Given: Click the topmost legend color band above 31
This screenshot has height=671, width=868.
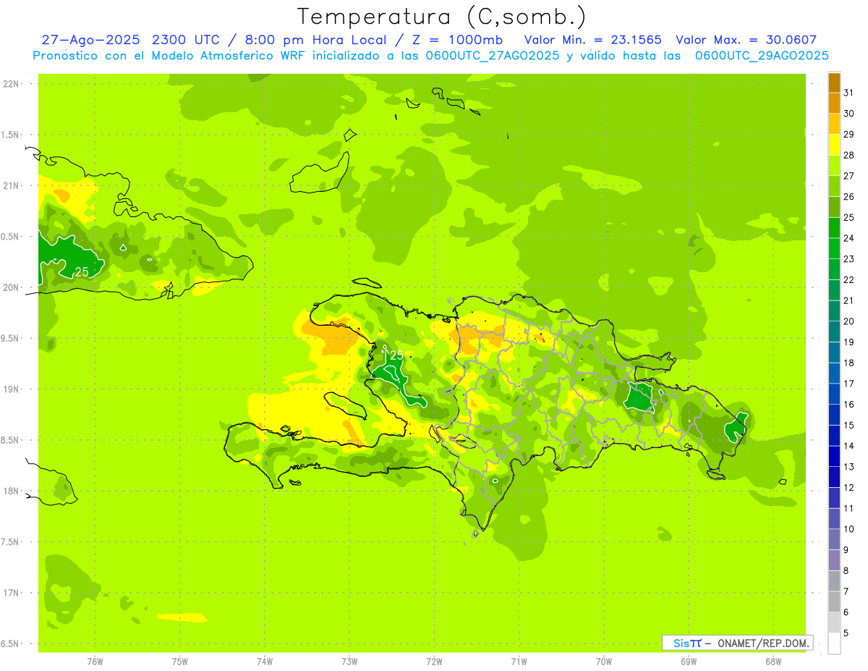Looking at the screenshot, I should 834,83.
